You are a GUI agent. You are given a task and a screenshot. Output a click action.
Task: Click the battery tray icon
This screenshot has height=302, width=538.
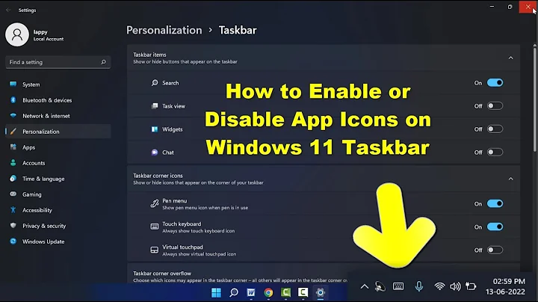point(471,286)
